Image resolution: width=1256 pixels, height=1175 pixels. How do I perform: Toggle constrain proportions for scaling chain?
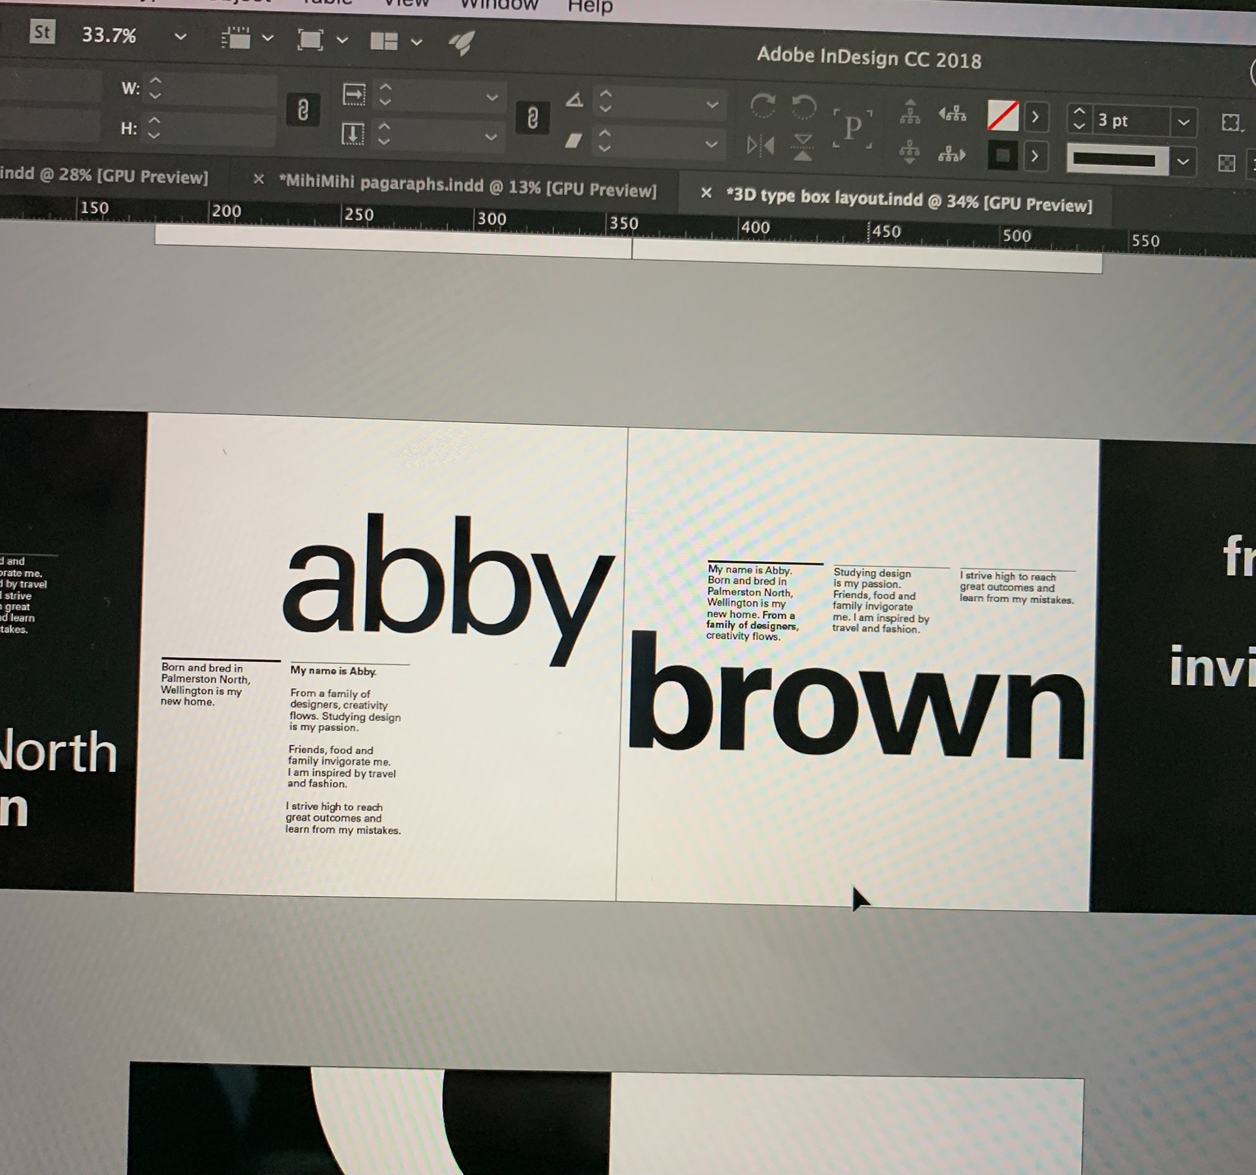click(x=532, y=118)
